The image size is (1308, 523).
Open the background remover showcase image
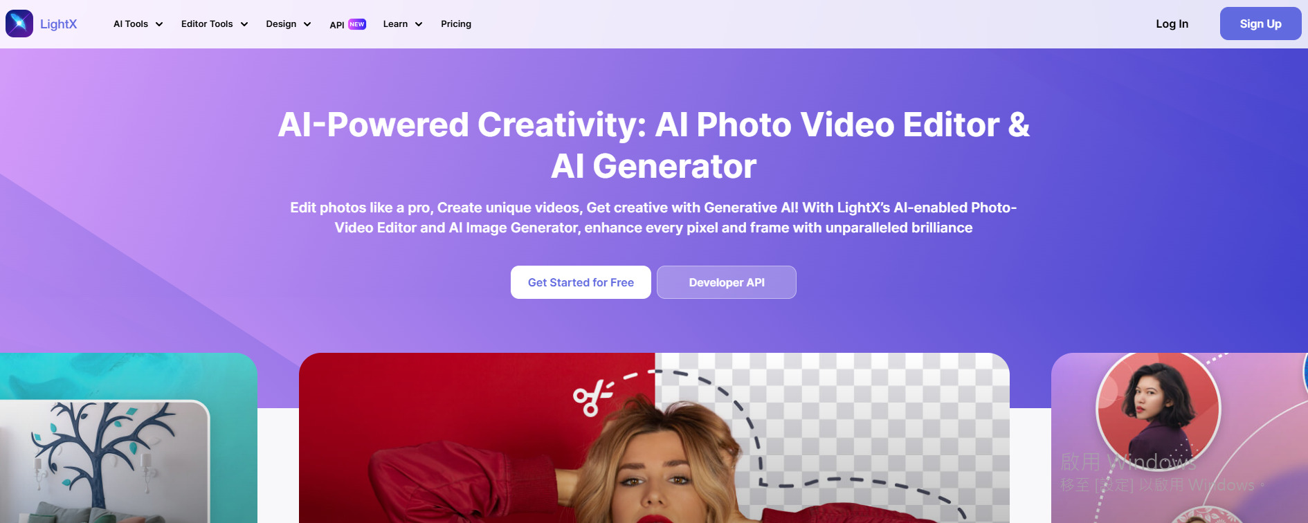(654, 438)
